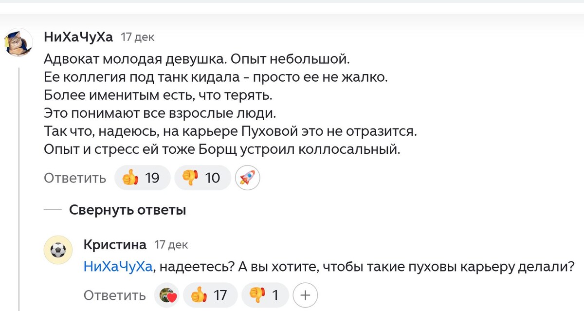
Task: Click the dislike counter showing 1
Action: 275,295
